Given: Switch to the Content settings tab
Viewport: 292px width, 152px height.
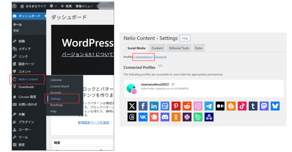Looking at the screenshot, I should pyautogui.click(x=157, y=48).
